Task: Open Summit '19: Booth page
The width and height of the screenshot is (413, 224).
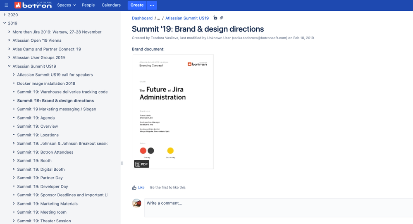Action: [34, 161]
